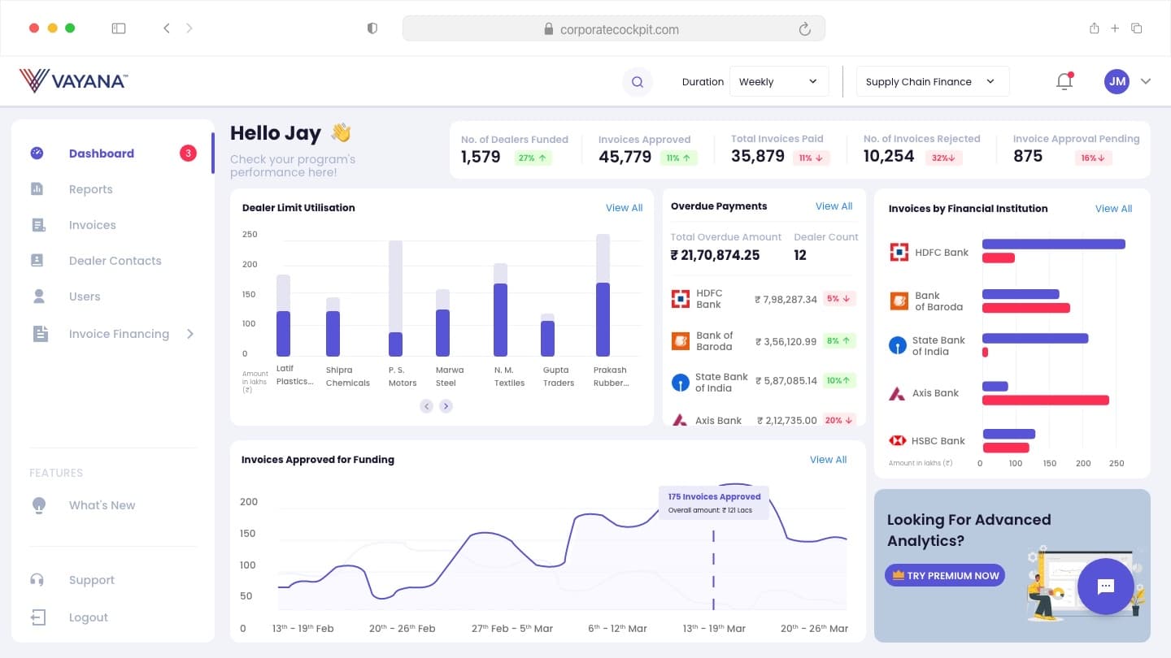Click the browser reload icon

coord(804,29)
